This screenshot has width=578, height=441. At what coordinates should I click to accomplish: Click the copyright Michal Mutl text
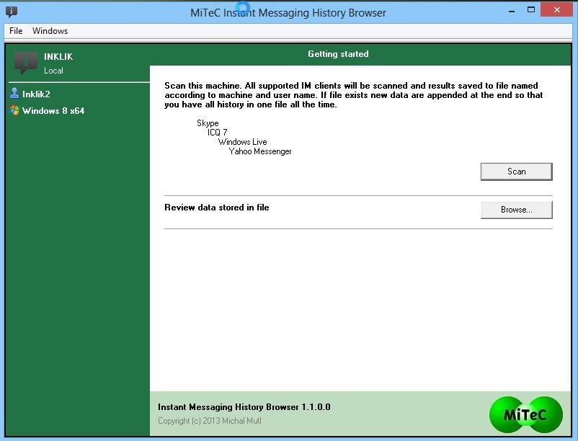(209, 421)
